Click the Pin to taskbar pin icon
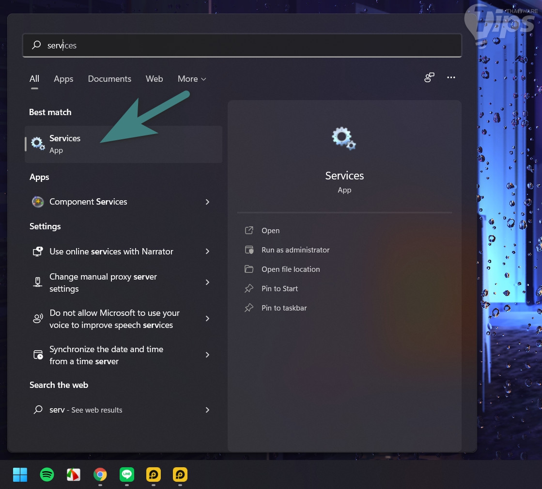 pyautogui.click(x=249, y=308)
